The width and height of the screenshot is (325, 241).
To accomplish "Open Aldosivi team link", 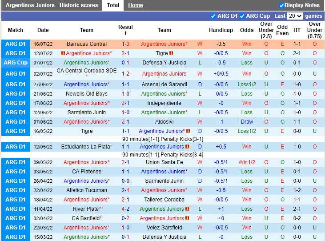I will click(x=164, y=122).
